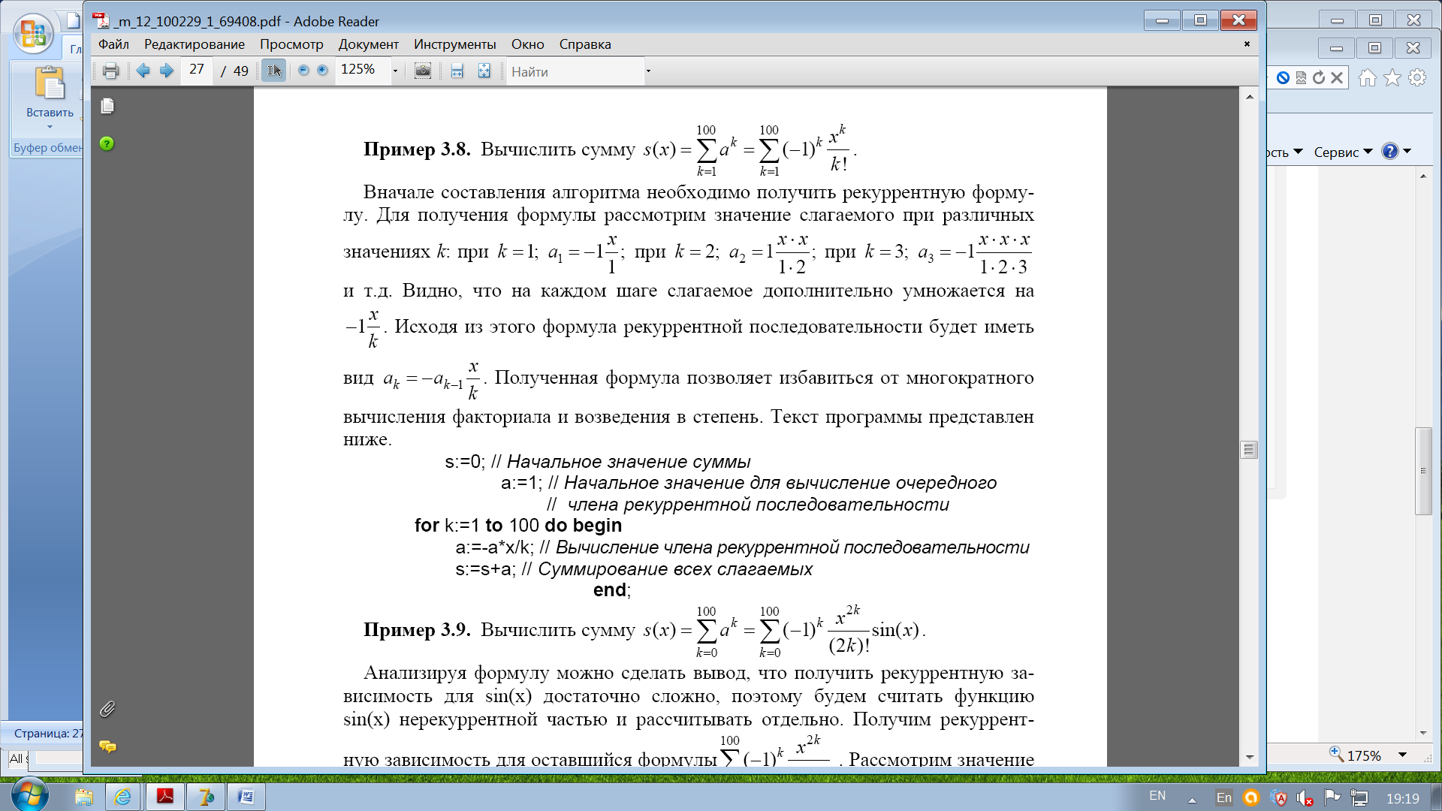1442x811 pixels.
Task: Click the Adguard shield tray icon
Action: 1280,798
